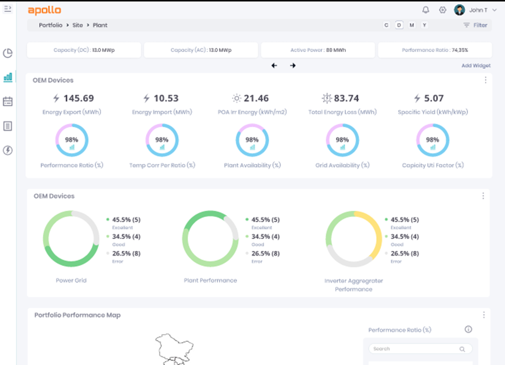This screenshot has width=505, height=365.
Task: Click the info icon beside Performance Ratio
Action: pyautogui.click(x=469, y=330)
